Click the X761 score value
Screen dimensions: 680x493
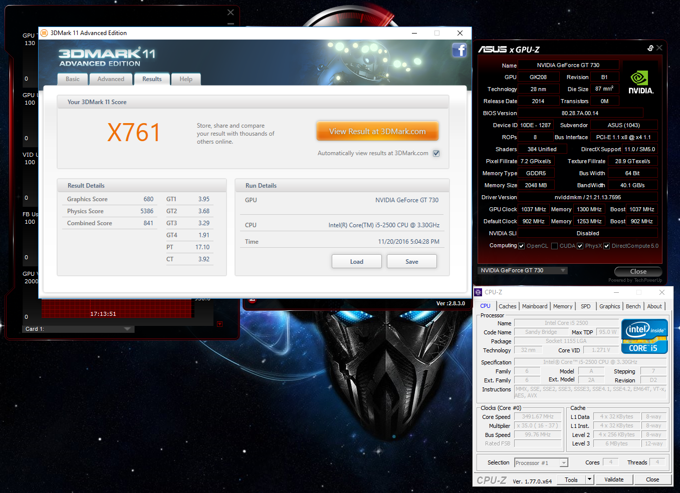pos(134,133)
